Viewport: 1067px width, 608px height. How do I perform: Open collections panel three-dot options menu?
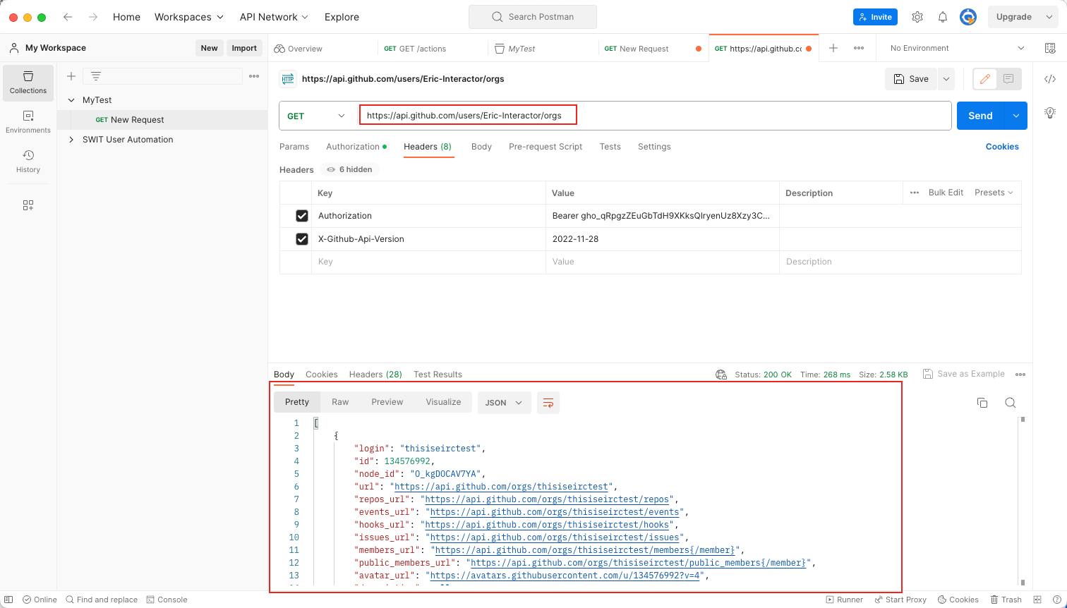(254, 76)
